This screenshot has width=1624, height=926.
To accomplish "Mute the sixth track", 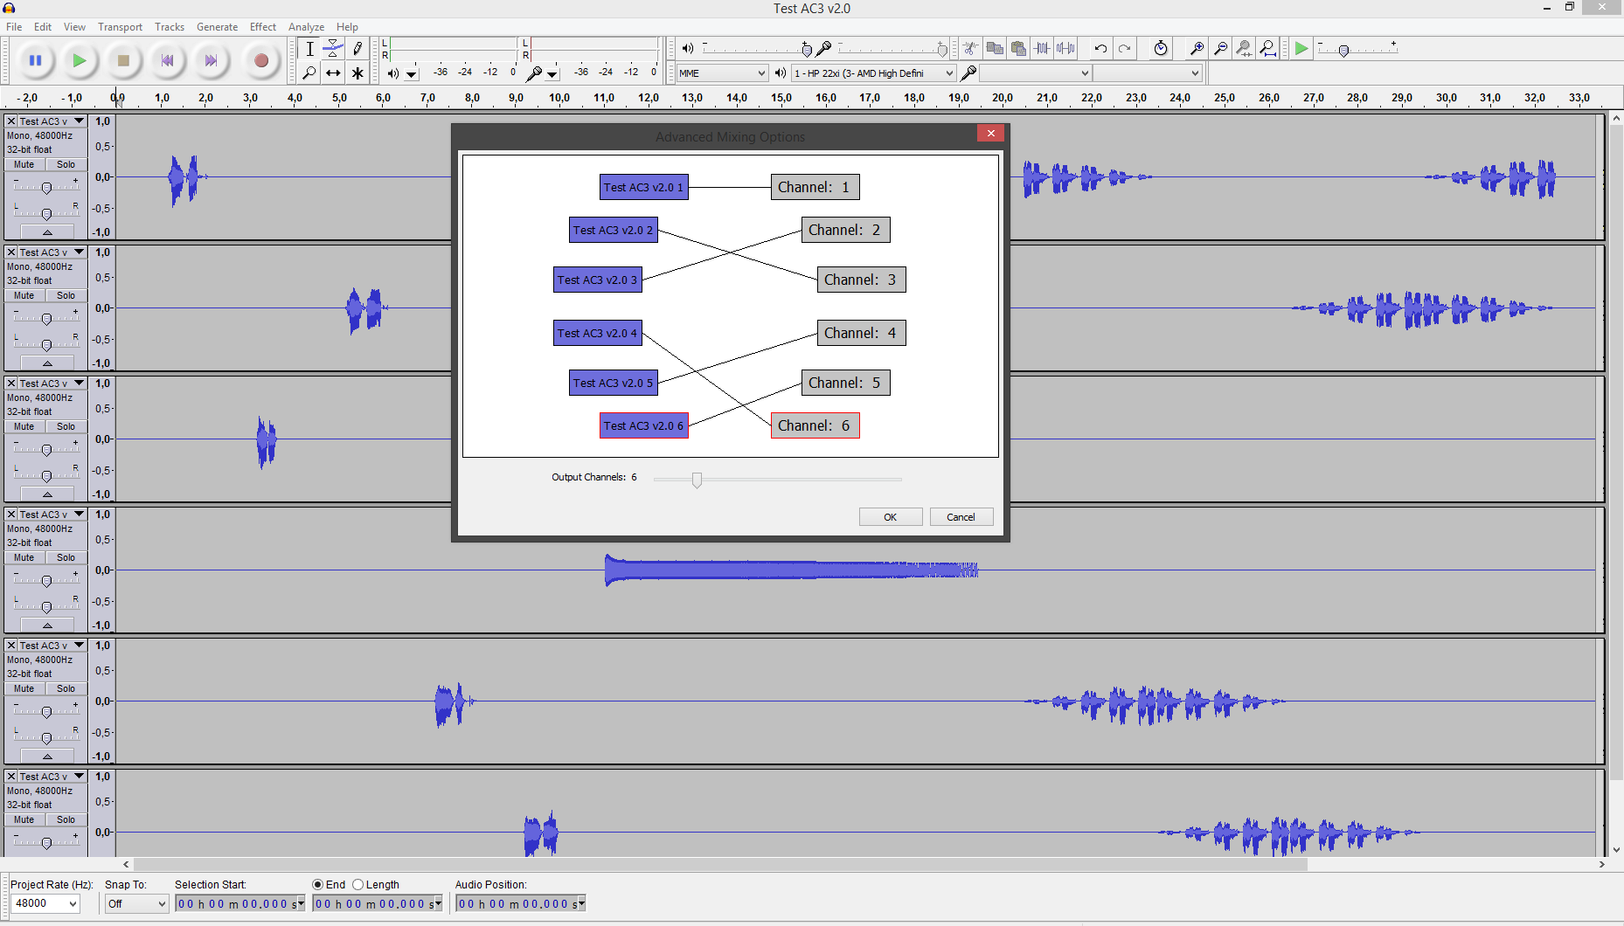I will [x=24, y=819].
